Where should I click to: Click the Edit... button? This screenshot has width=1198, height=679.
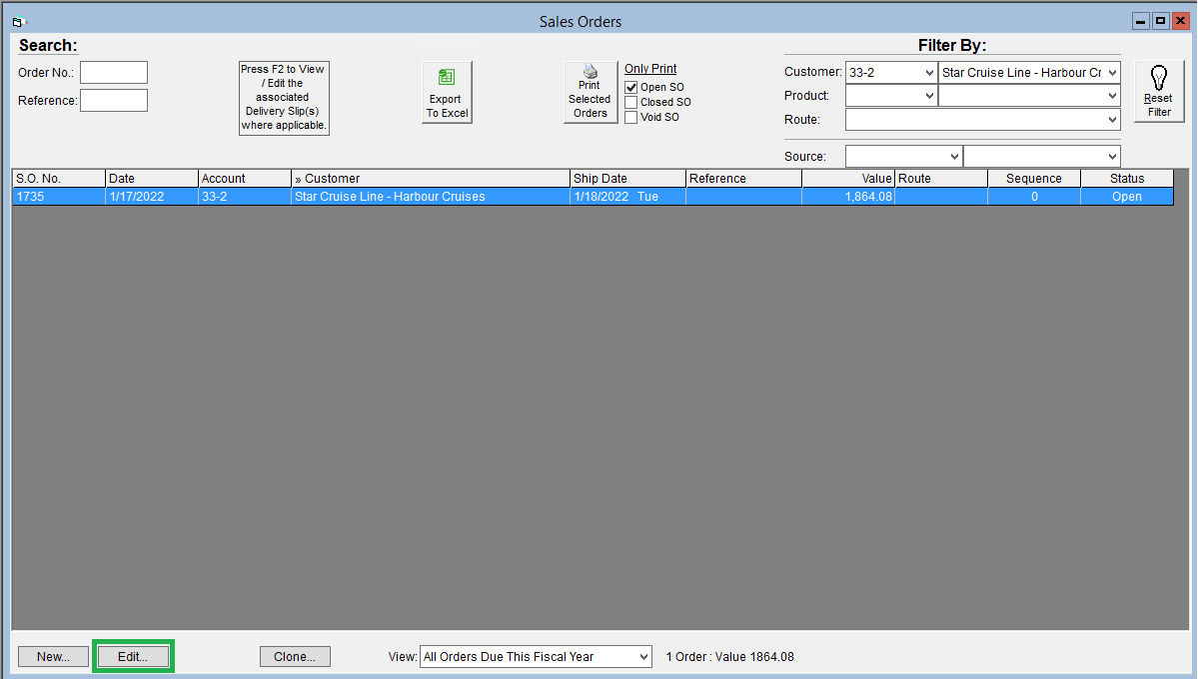[x=133, y=657]
